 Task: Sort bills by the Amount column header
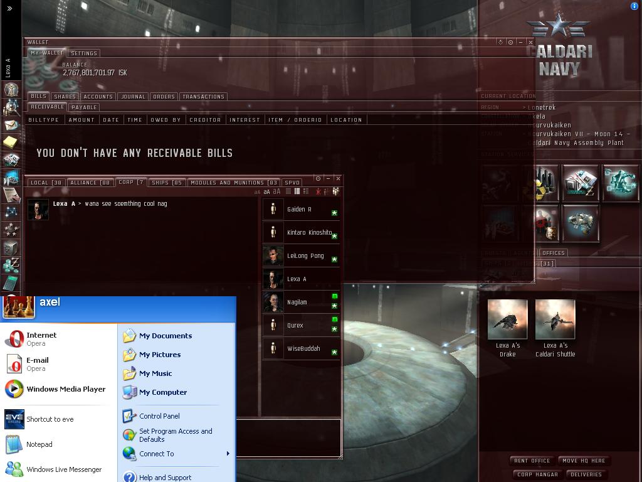(x=82, y=120)
